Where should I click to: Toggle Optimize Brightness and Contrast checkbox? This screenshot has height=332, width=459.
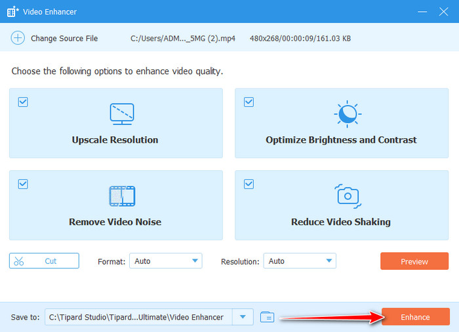click(x=249, y=102)
